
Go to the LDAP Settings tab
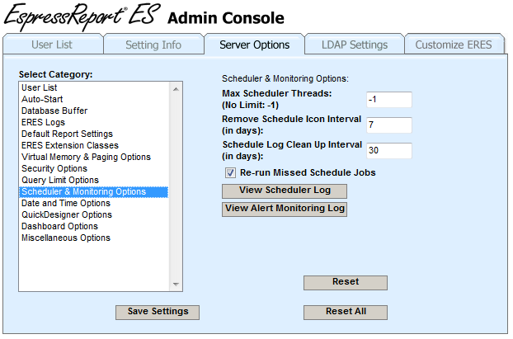[x=355, y=45]
